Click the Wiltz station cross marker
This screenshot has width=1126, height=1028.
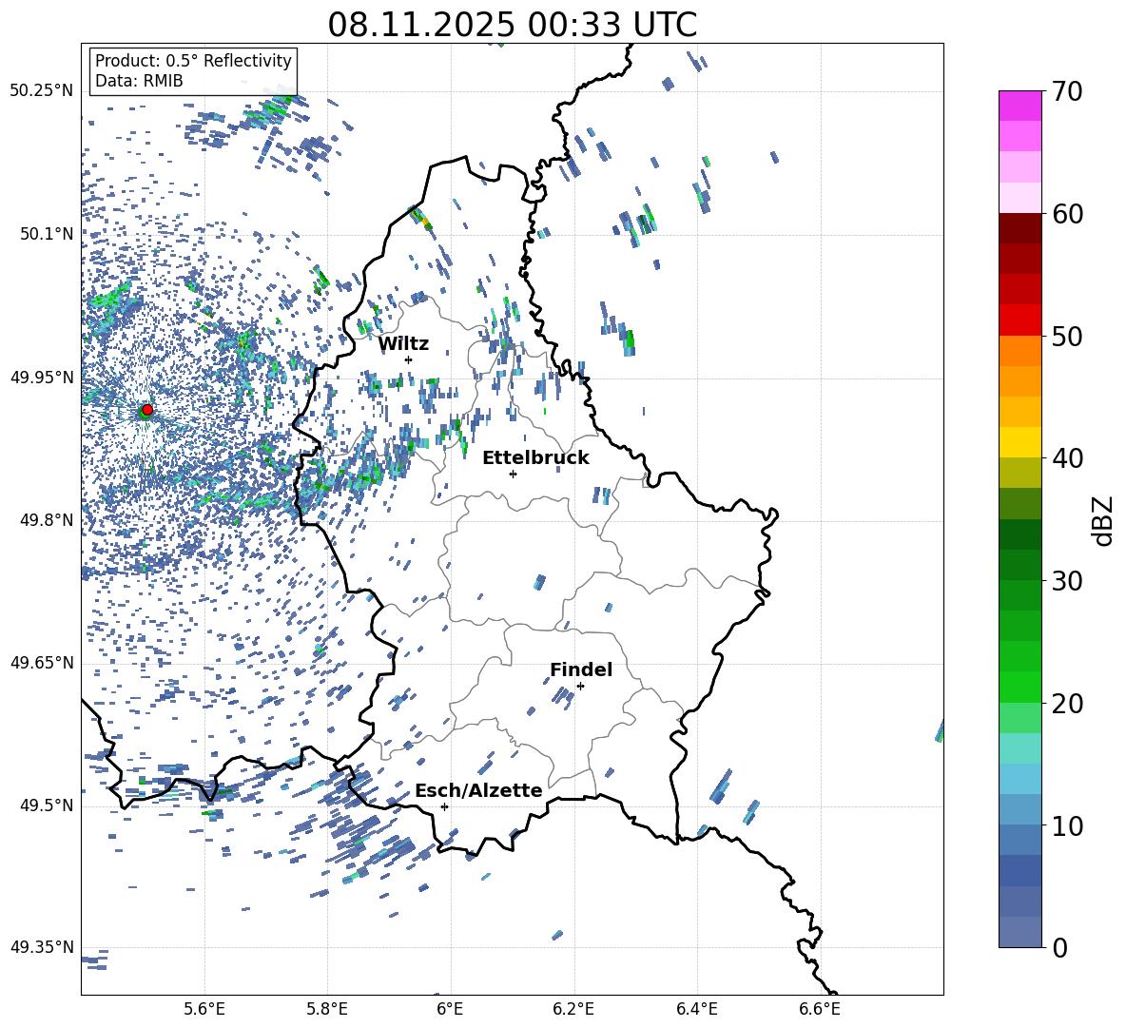click(x=408, y=359)
